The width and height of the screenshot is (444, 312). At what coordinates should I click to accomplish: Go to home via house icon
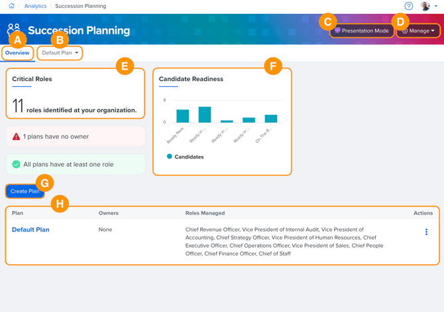(11, 6)
